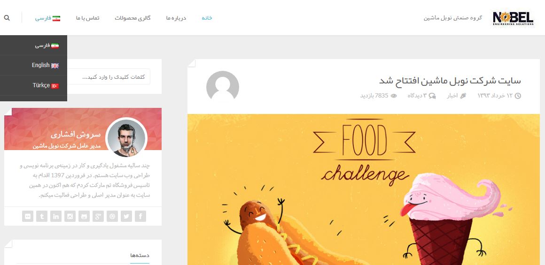Expand the فارسی language dropdown in navbar
The height and width of the screenshot is (265, 545).
47,18
